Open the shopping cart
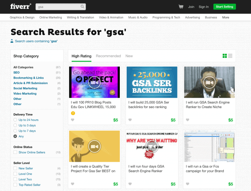 tap(181, 7)
